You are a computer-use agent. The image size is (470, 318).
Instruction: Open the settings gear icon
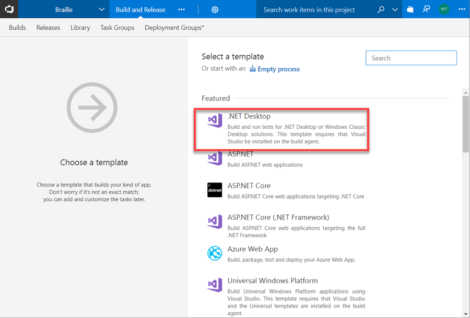point(215,9)
